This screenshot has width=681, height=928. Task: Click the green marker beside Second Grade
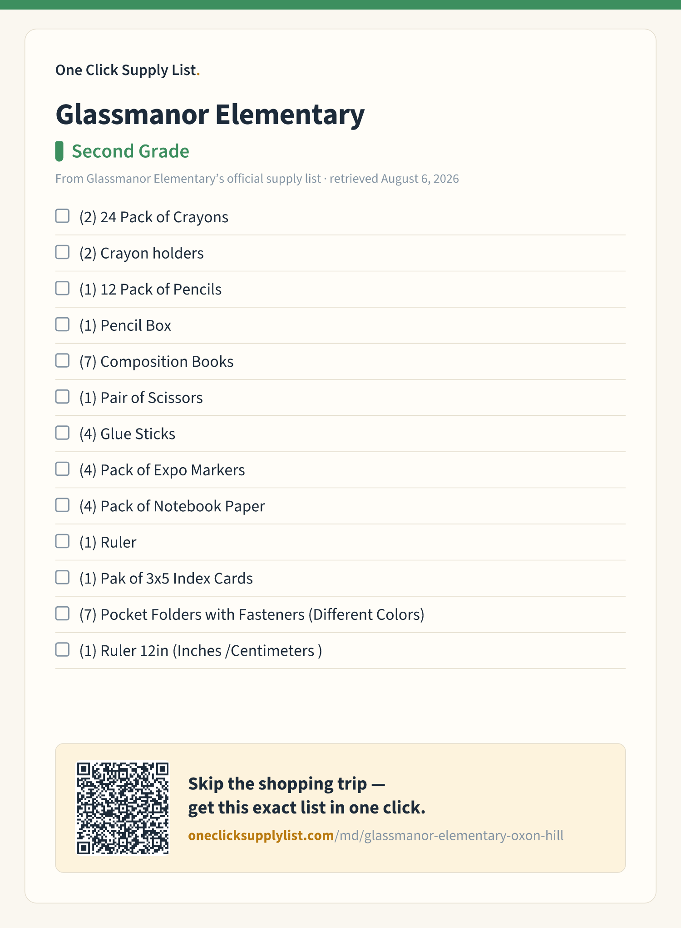pyautogui.click(x=59, y=151)
